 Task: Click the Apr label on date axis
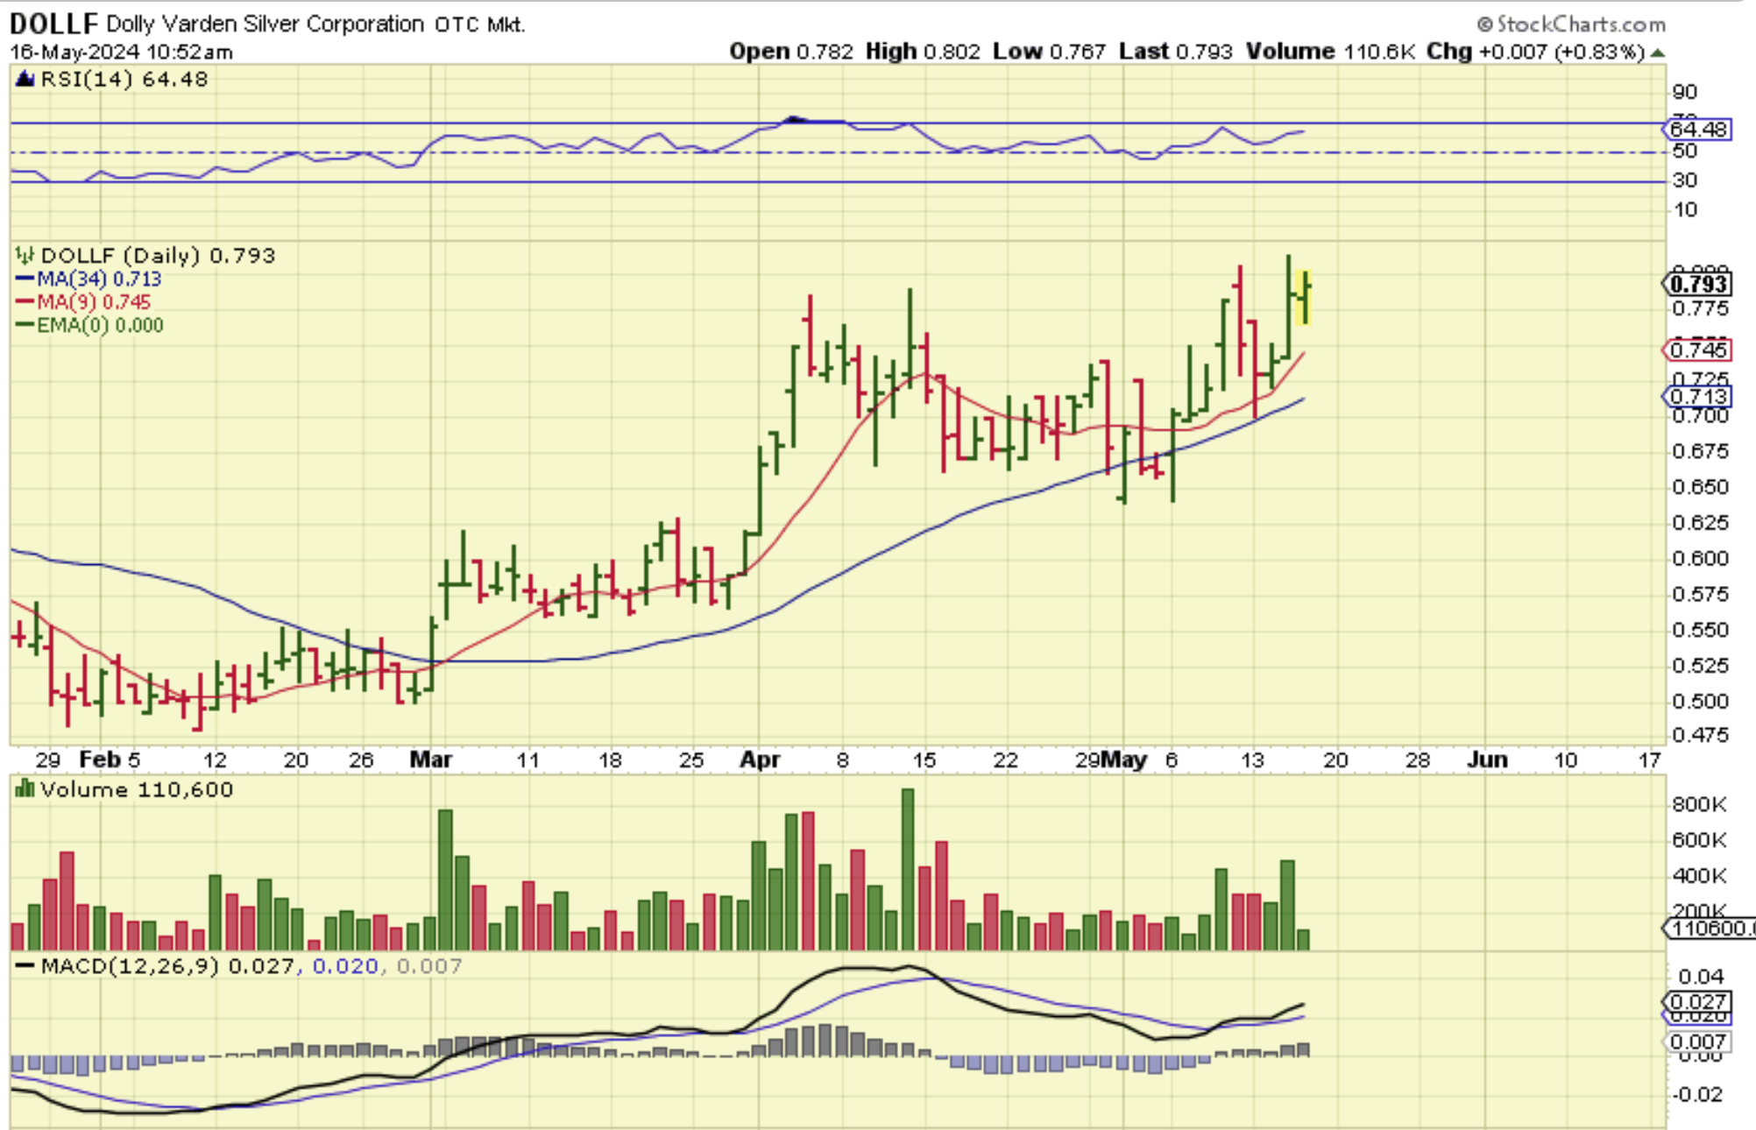tap(760, 759)
